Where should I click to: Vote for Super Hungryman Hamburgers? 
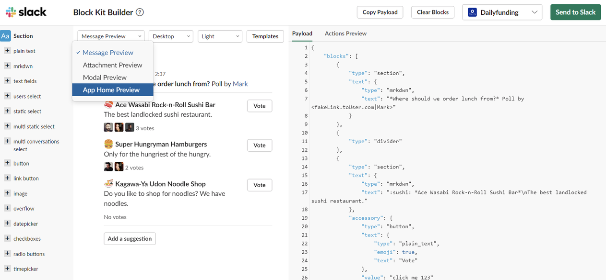point(260,146)
